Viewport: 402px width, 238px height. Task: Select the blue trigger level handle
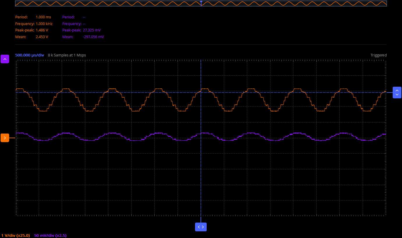click(x=397, y=93)
